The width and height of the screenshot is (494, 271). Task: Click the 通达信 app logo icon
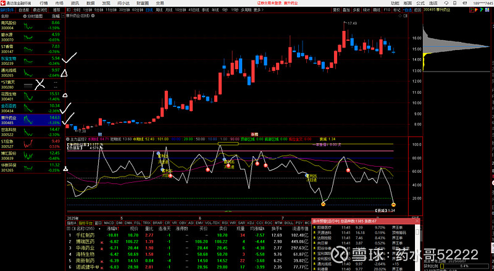pyautogui.click(x=3, y=3)
